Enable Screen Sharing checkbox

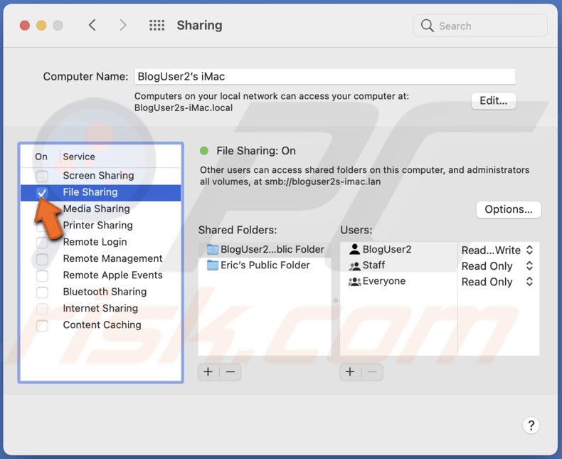pyautogui.click(x=42, y=176)
